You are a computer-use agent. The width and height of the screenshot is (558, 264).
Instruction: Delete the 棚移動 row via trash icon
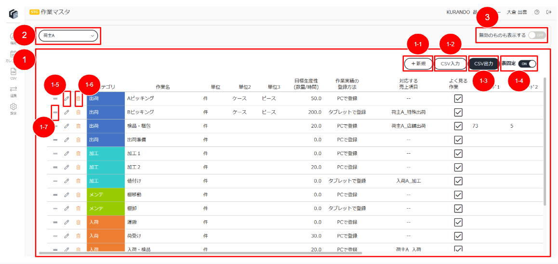coord(78,195)
